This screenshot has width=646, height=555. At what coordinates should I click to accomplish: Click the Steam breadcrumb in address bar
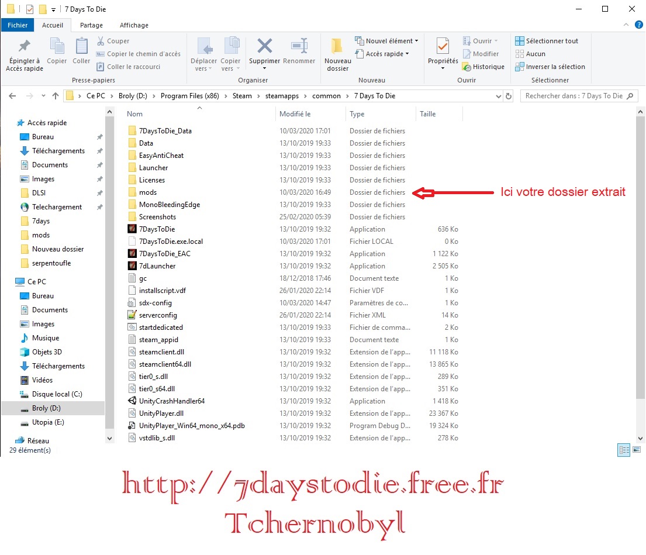[x=242, y=96]
